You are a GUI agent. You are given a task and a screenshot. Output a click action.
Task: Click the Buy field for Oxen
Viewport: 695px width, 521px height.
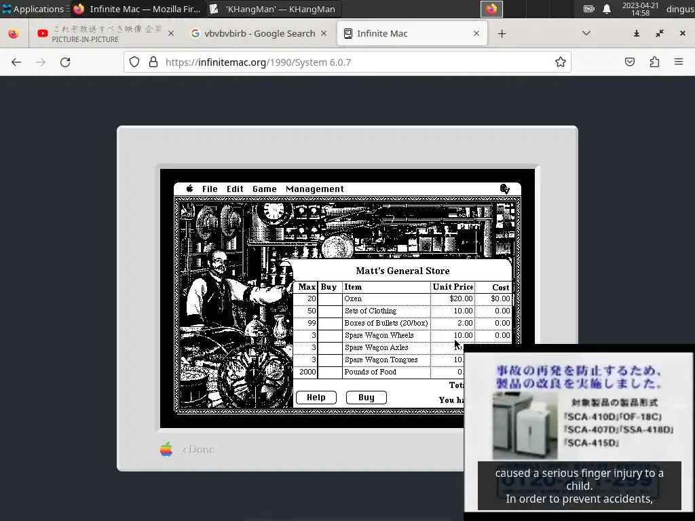331,299
